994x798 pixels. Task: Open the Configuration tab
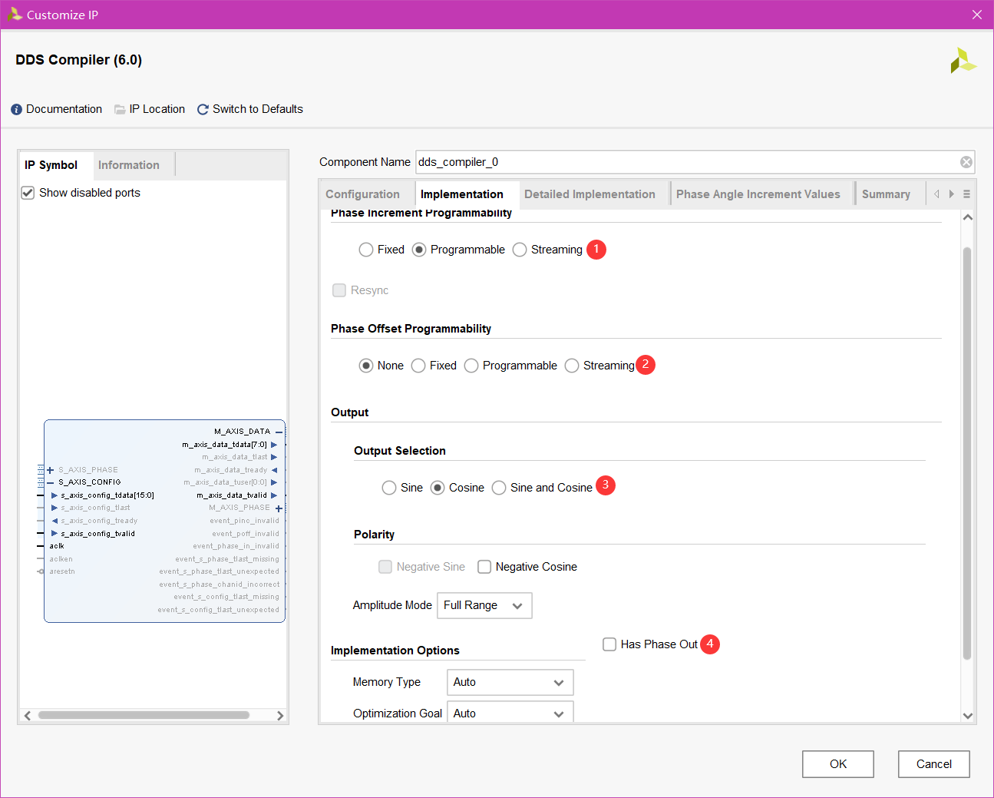pyautogui.click(x=362, y=194)
